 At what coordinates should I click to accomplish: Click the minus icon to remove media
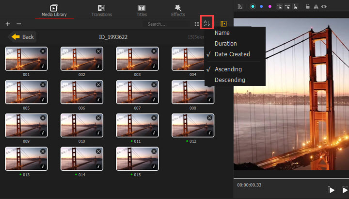point(19,24)
